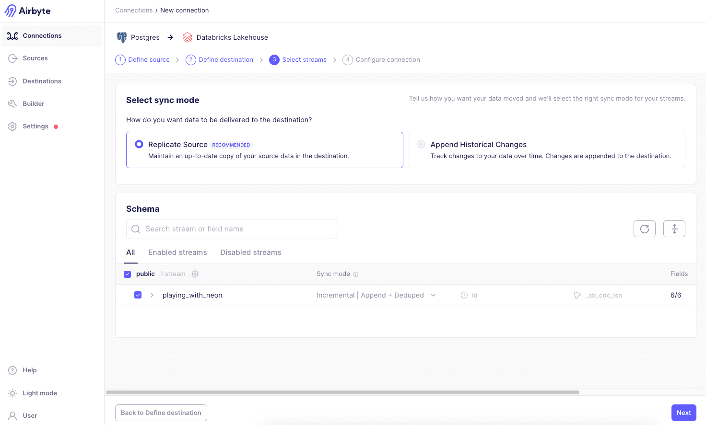Image resolution: width=706 pixels, height=425 pixels.
Task: Open the Sources section in the sidebar
Action: (x=35, y=58)
